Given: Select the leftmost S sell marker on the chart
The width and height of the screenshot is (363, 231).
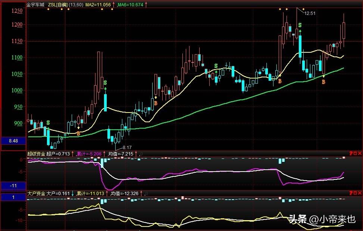Looking at the screenshot, I should (48, 123).
